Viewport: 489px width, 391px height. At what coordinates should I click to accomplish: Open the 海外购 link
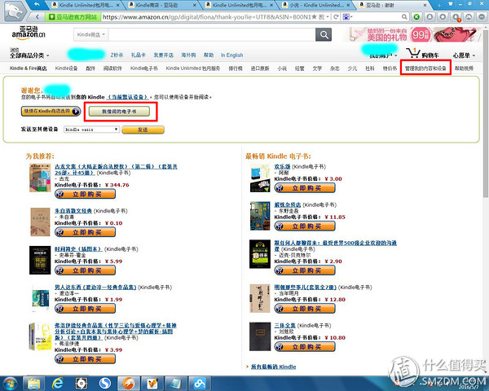coord(188,55)
